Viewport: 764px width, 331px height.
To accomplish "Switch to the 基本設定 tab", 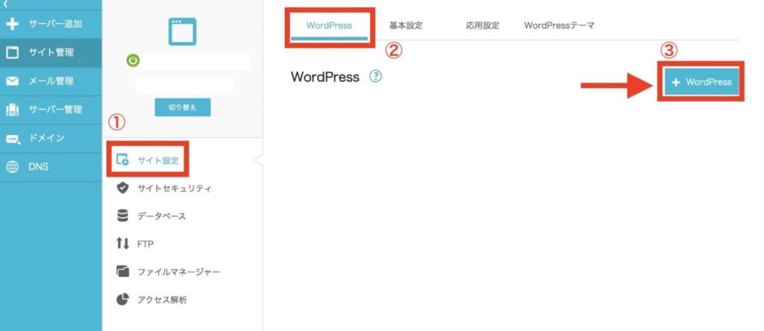I will (405, 26).
